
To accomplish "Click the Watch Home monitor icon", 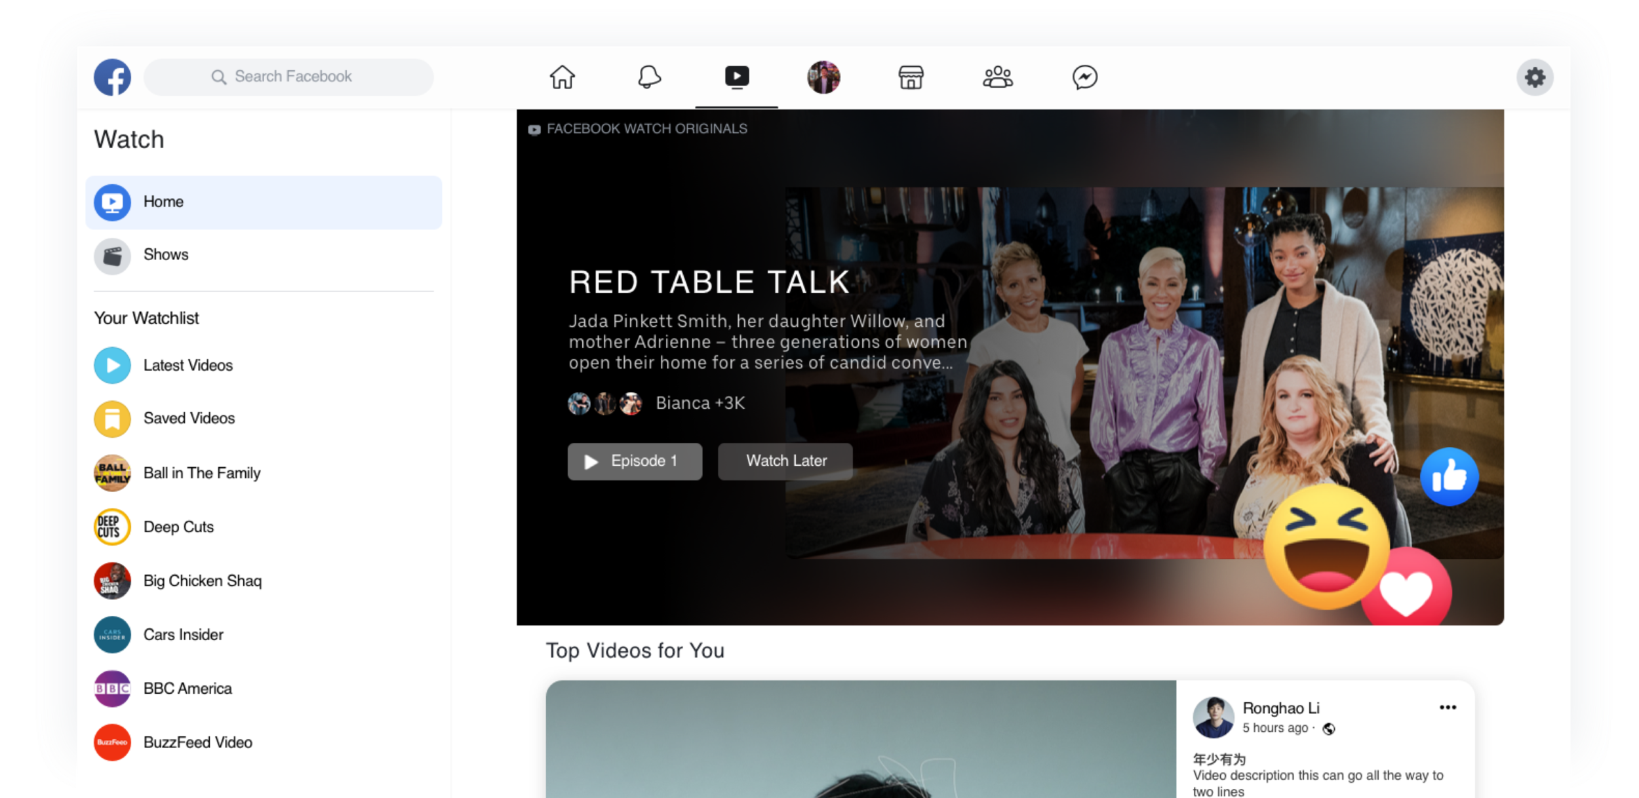I will click(x=112, y=202).
